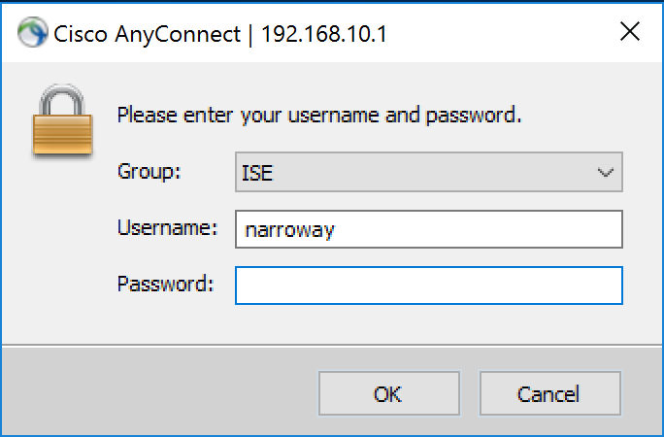Click the 'Group:' label
The width and height of the screenshot is (664, 437).
[149, 172]
